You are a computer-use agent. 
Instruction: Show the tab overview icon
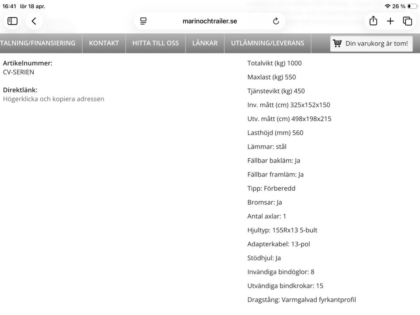coord(407,21)
